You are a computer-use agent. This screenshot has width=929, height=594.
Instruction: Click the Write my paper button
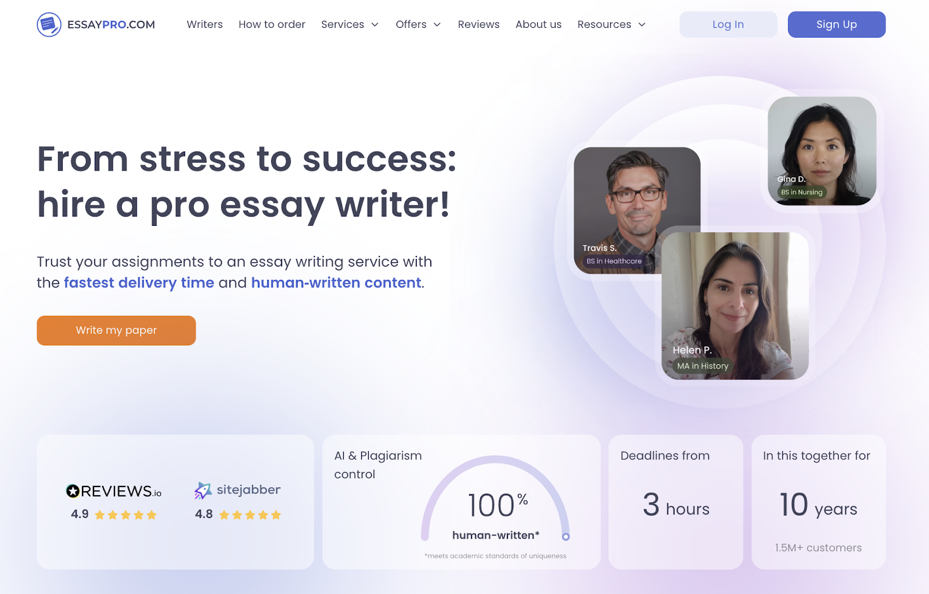click(x=116, y=330)
